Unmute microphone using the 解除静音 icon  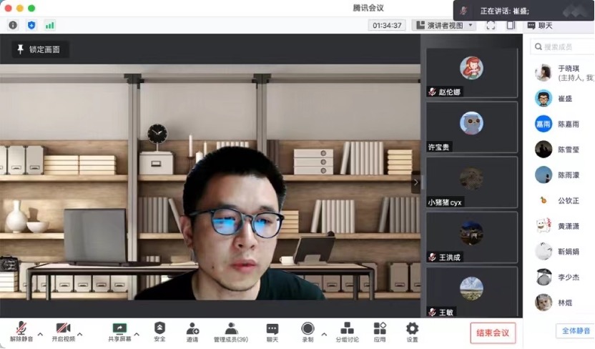click(21, 329)
